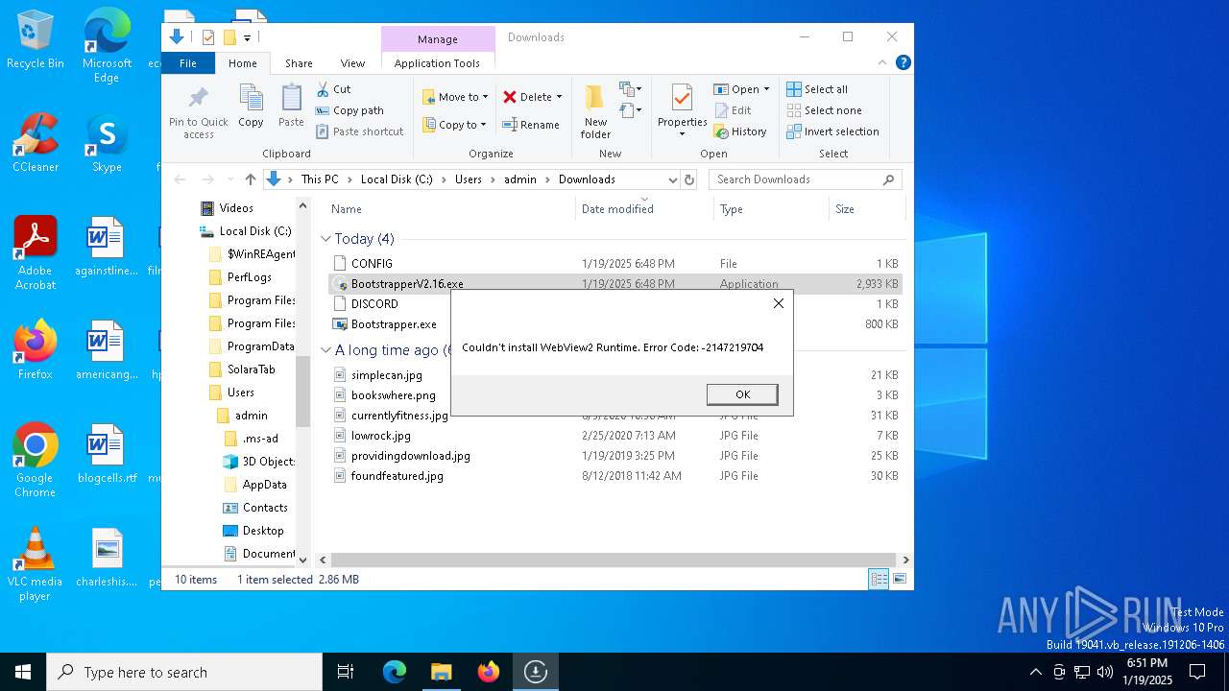The height and width of the screenshot is (691, 1229).
Task: Sort by the Name column header
Action: pyautogui.click(x=449, y=209)
